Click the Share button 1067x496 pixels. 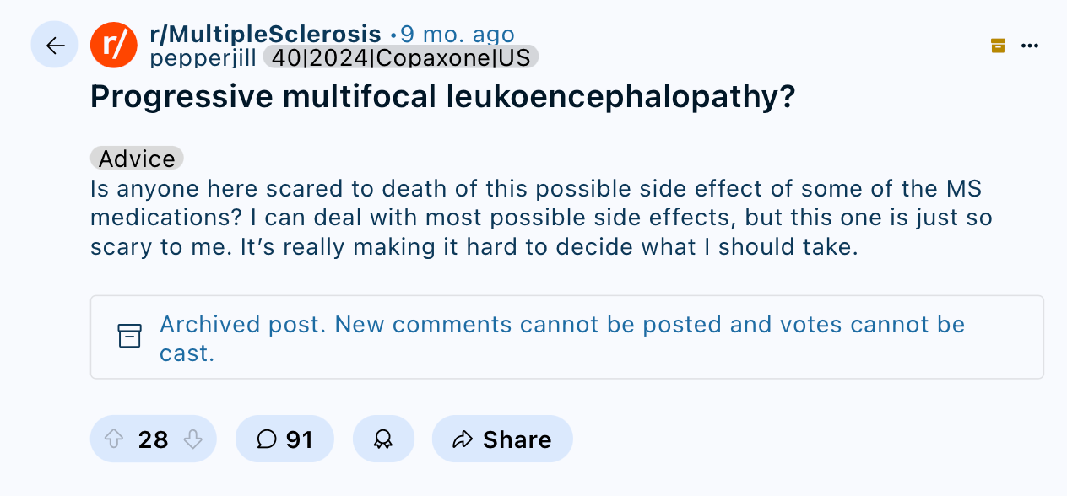coord(502,439)
